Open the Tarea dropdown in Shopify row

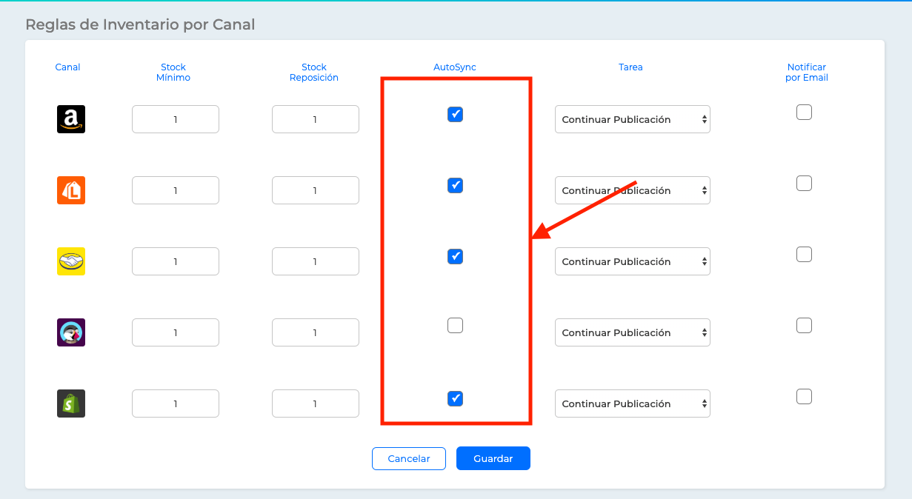coord(632,403)
